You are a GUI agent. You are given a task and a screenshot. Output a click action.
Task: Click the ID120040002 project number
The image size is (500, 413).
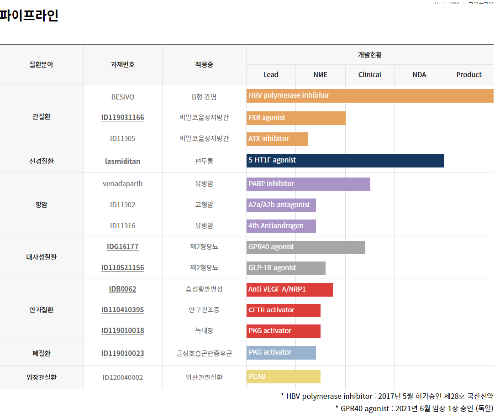pyautogui.click(x=122, y=377)
